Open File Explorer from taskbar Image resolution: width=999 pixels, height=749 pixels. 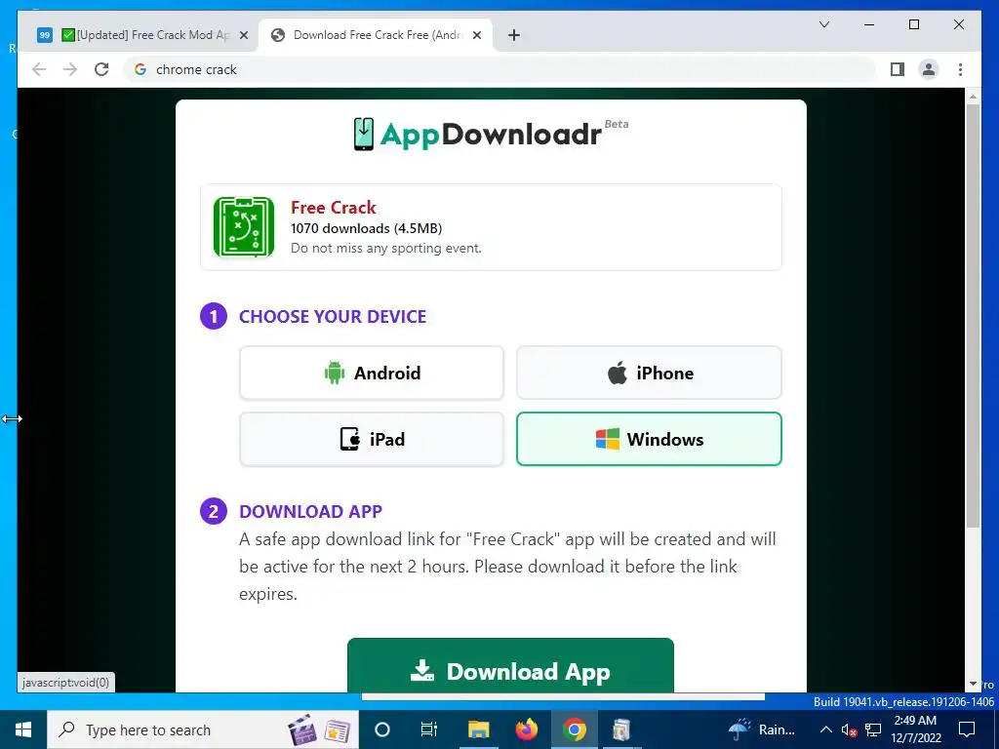point(478,729)
